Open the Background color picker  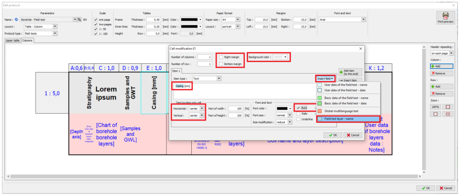tap(281, 57)
